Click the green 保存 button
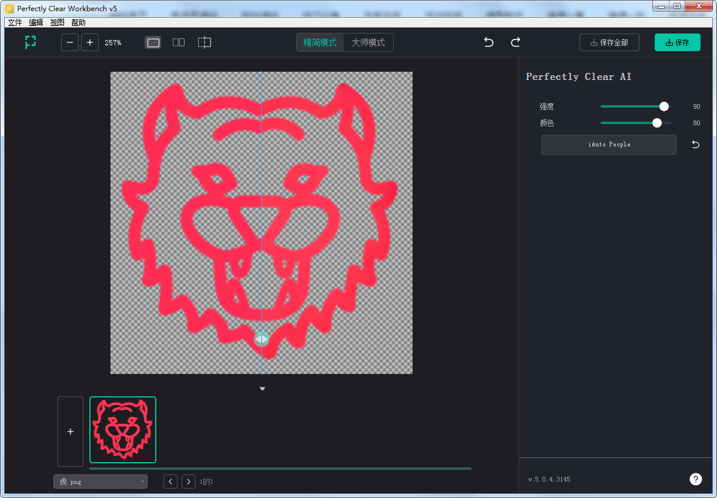717x498 pixels. tap(677, 42)
